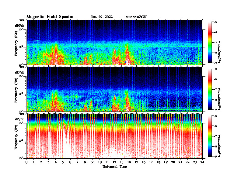Click the 10⁻¹ frequency tick of dZ/dt panel
Image resolution: width=241 pixels, height=186 pixels.
(x=21, y=158)
